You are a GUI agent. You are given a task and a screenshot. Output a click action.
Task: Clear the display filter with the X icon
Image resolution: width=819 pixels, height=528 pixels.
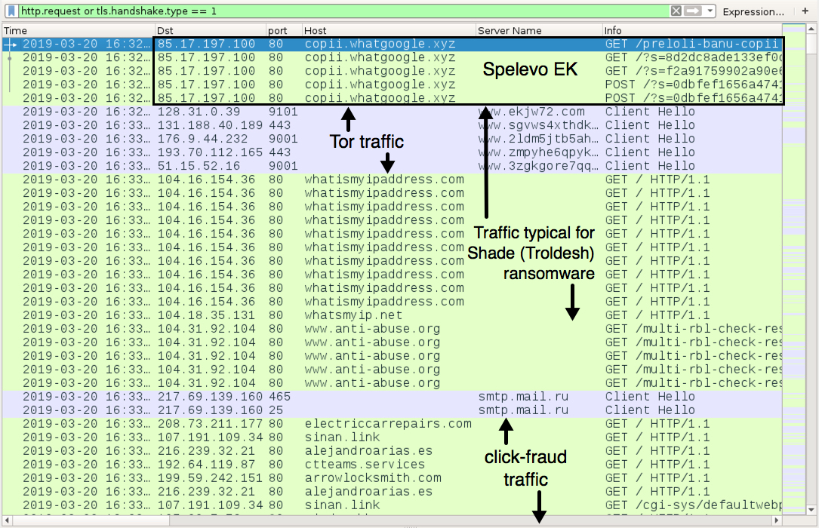676,11
